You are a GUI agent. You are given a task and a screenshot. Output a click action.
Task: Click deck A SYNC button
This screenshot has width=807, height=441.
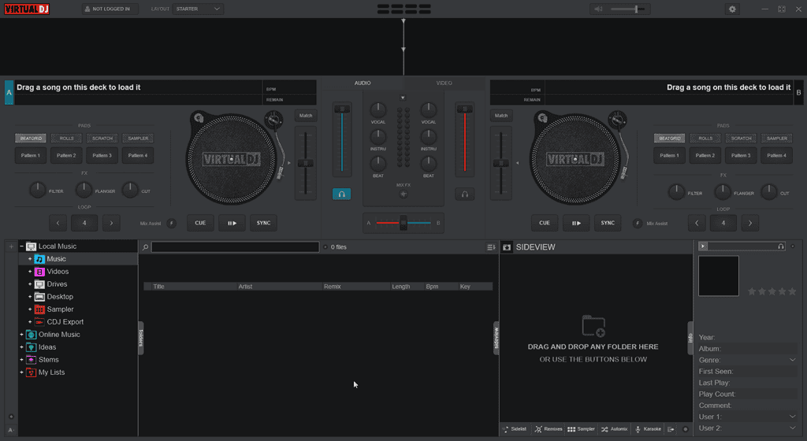pos(263,223)
